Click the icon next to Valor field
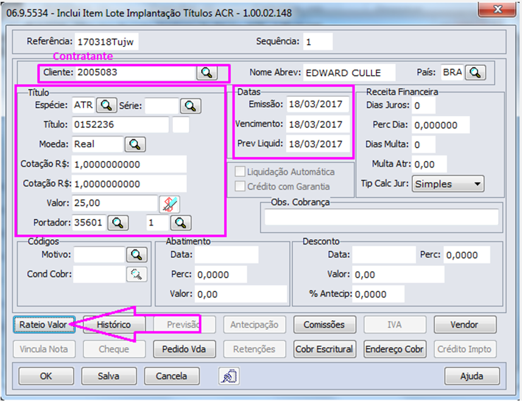522x406 pixels. point(170,204)
